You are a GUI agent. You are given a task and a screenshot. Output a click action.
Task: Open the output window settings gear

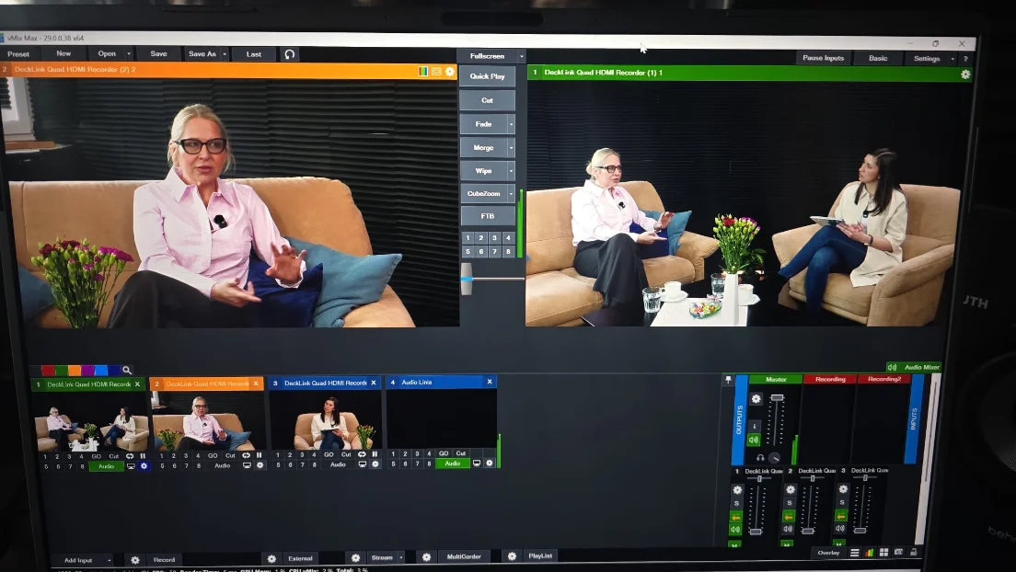(x=965, y=74)
